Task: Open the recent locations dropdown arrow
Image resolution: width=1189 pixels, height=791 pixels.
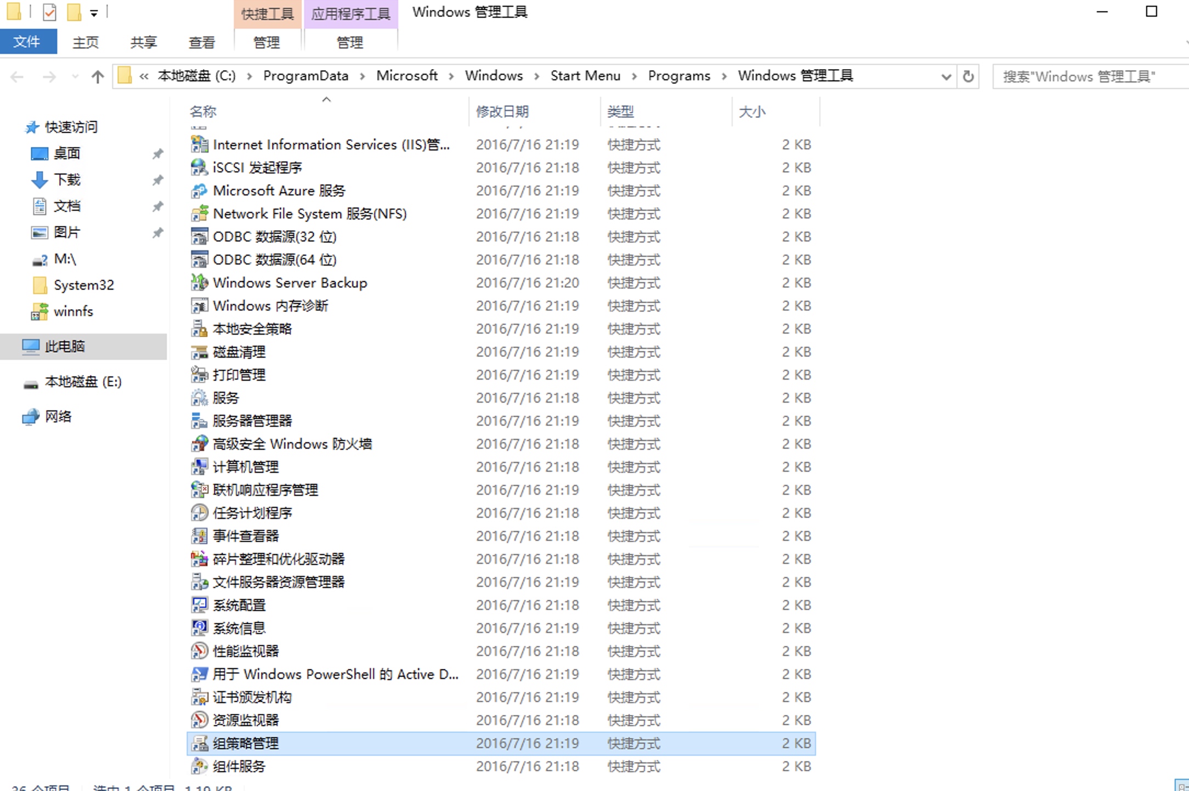Action: [x=75, y=77]
